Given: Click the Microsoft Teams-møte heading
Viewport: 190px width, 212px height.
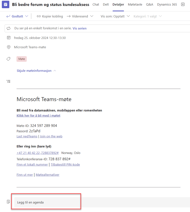Looking at the screenshot, I should [x=44, y=99].
